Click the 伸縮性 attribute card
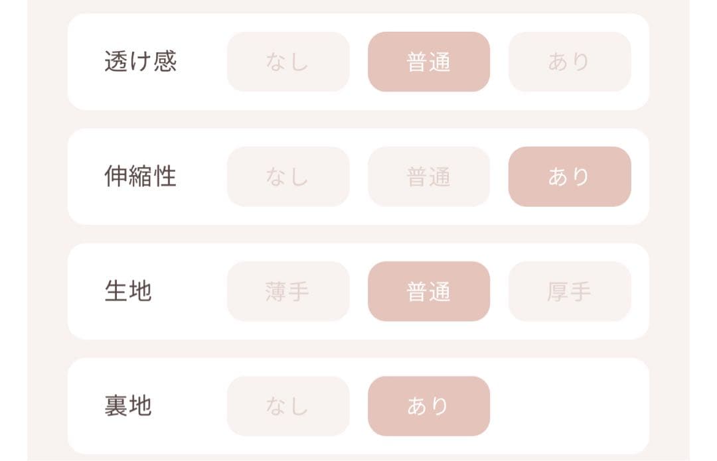This screenshot has width=717, height=461. [x=358, y=176]
